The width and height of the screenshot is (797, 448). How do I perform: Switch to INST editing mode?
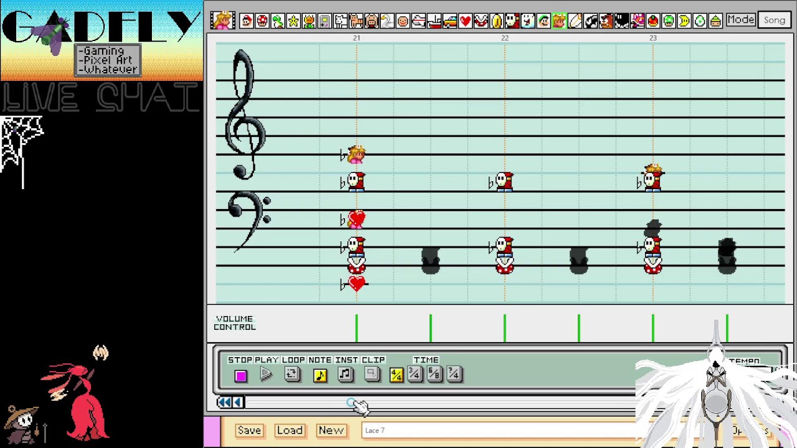coord(346,375)
